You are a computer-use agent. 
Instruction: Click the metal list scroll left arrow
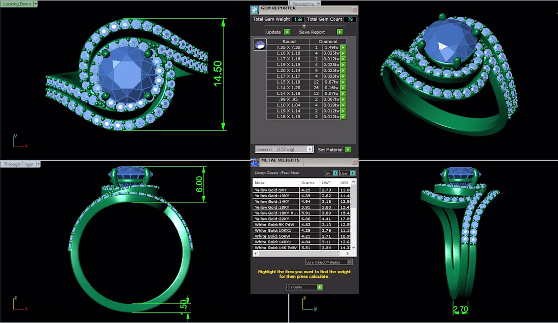(256, 253)
